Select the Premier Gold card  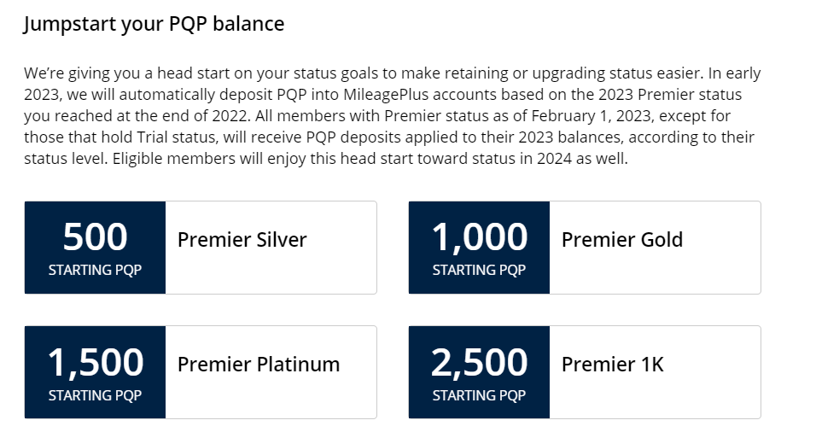pyautogui.click(x=585, y=248)
